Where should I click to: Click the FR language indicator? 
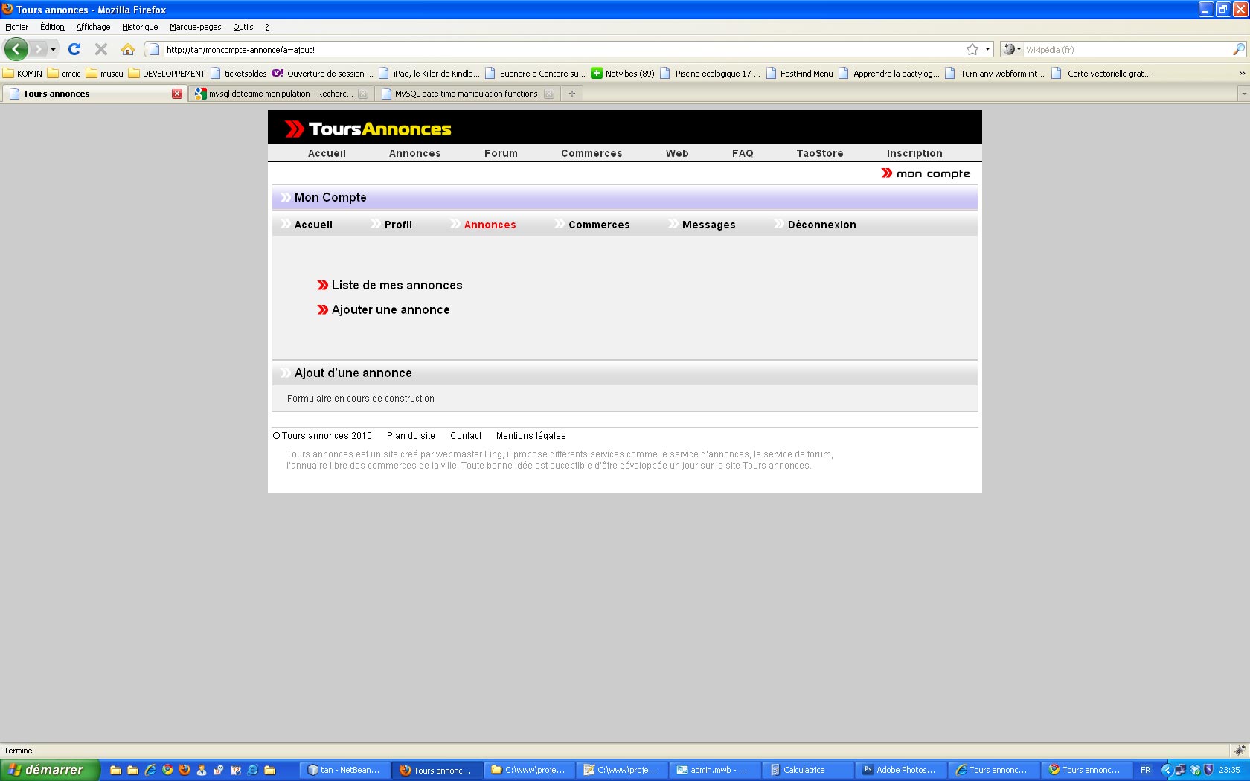click(x=1146, y=770)
